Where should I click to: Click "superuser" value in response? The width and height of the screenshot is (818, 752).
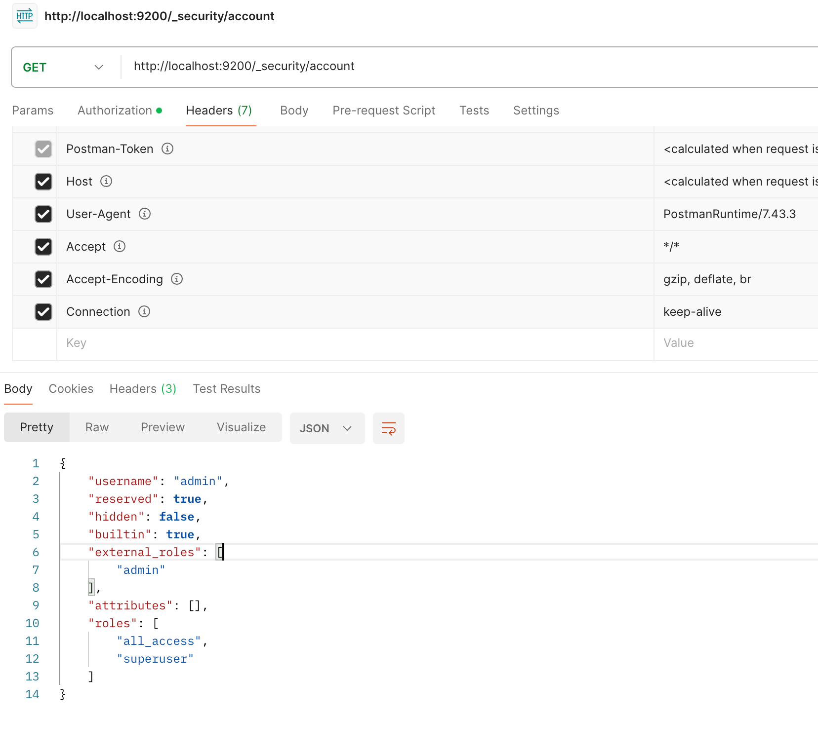point(155,659)
